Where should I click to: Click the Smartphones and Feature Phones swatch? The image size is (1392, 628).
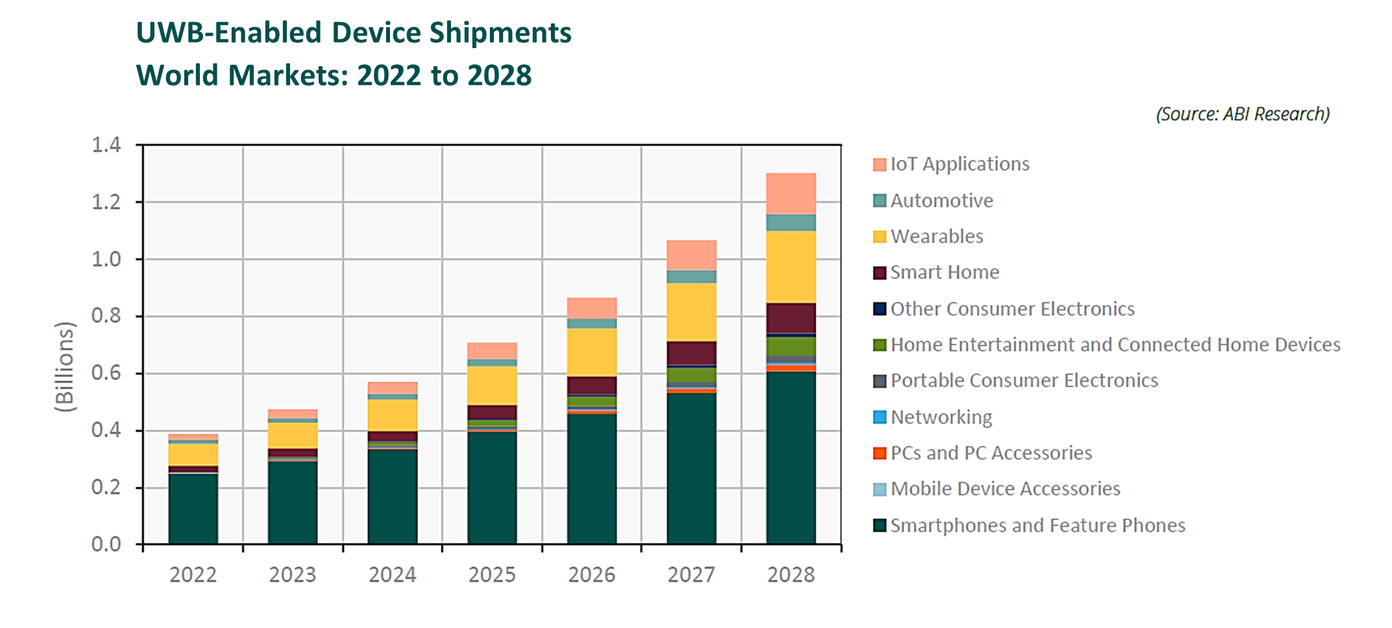(x=879, y=525)
